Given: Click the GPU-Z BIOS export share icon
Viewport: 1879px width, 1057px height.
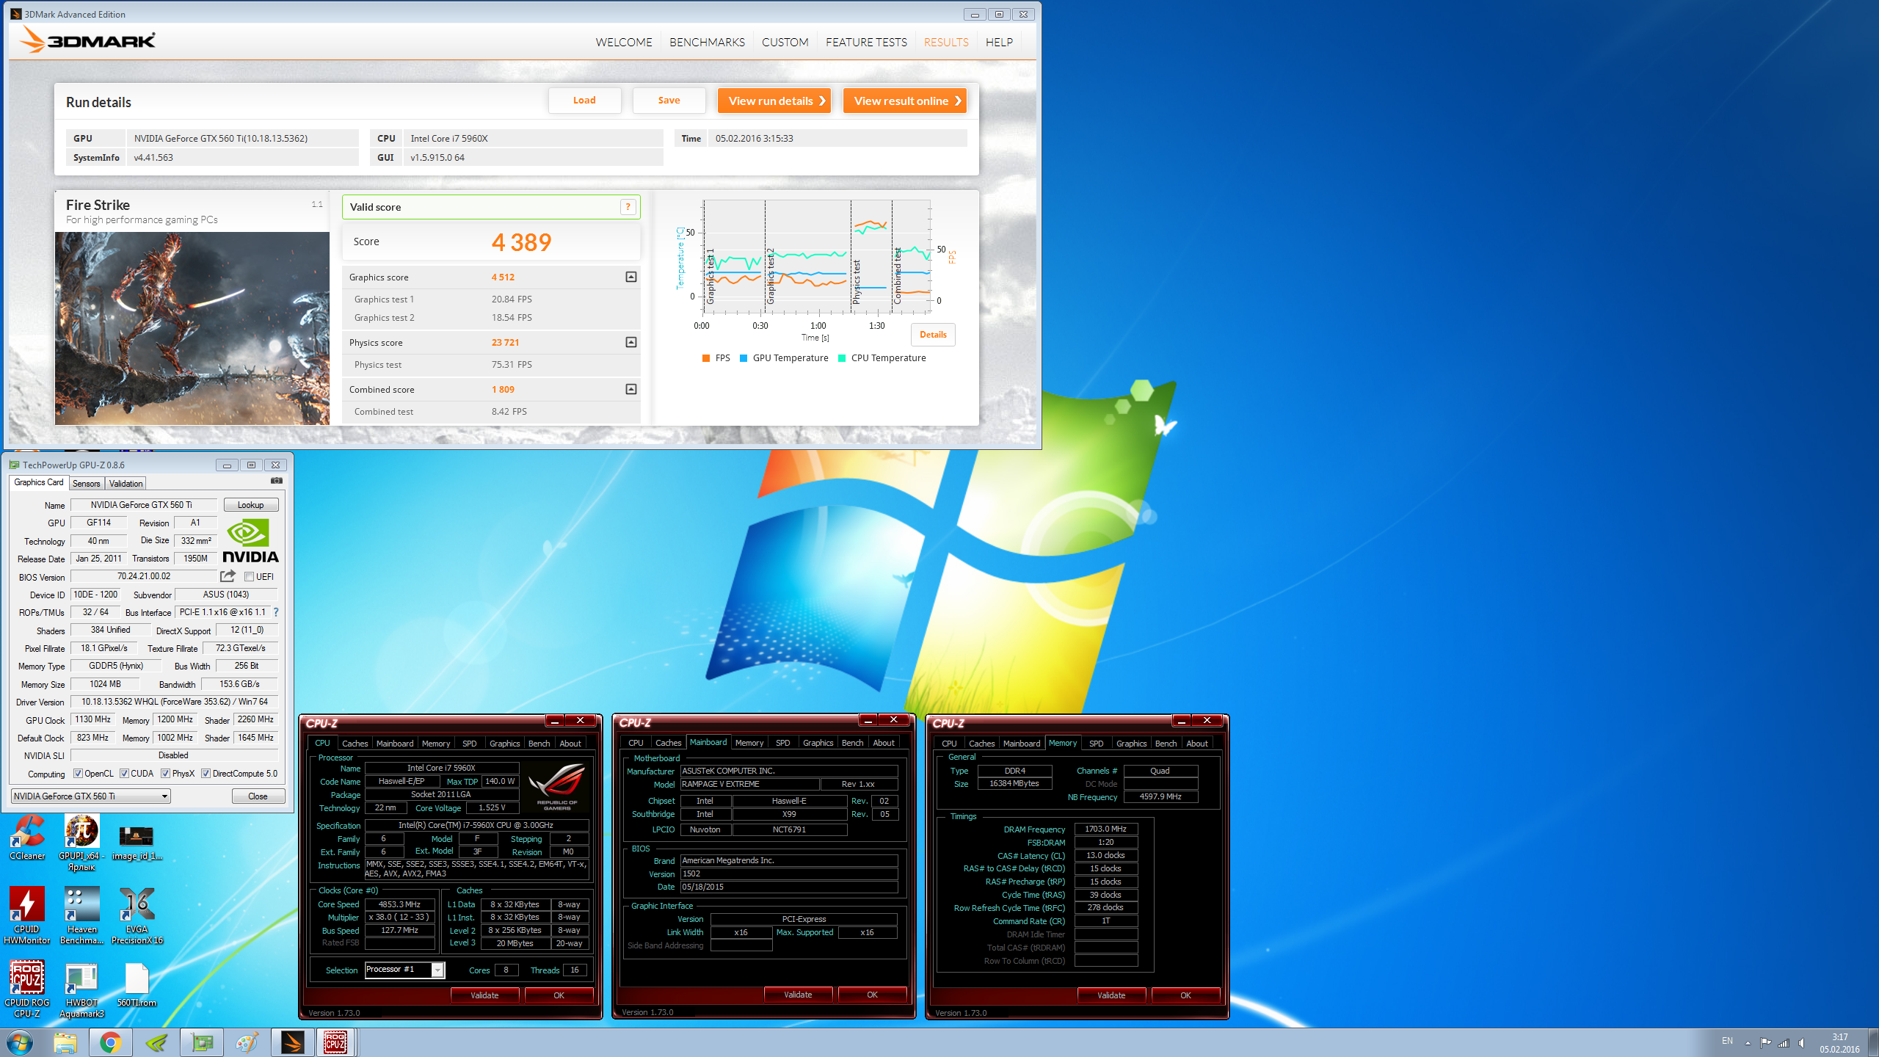Looking at the screenshot, I should coord(228,576).
